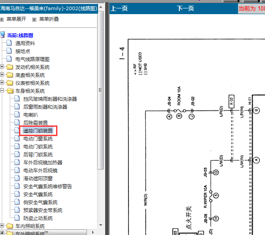The height and width of the screenshot is (235, 265).
Task: Click the tree panel scroll-down arrow
Action: [x=101, y=225]
